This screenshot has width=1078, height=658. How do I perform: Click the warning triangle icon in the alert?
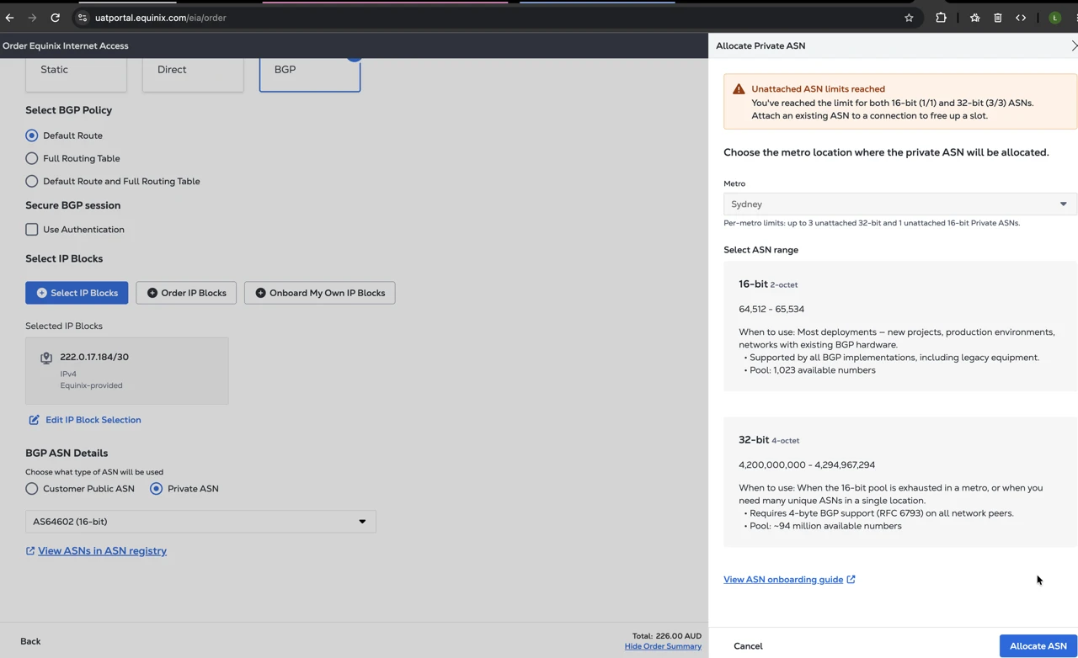pos(739,89)
